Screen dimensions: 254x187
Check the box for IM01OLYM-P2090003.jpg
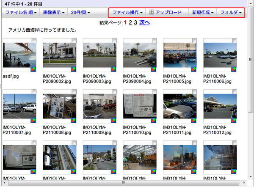pyautogui.click(x=114, y=41)
